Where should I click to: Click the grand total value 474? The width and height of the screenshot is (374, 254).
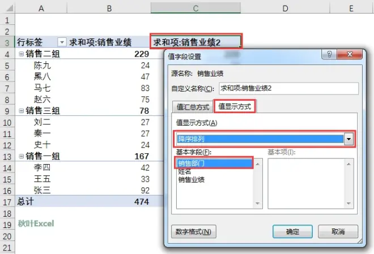pyautogui.click(x=142, y=201)
